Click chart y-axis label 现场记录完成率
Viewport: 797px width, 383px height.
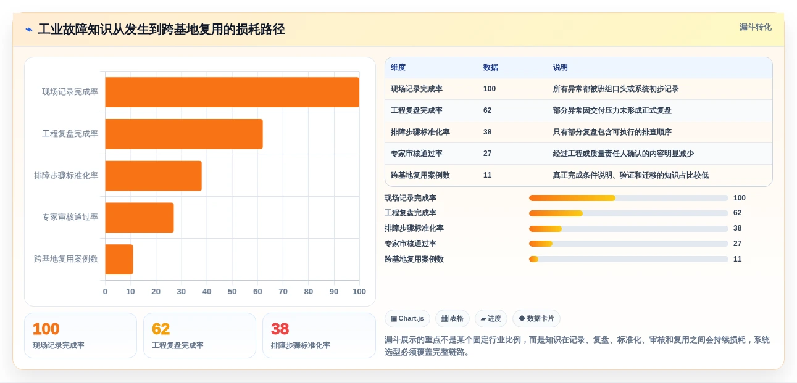click(70, 92)
